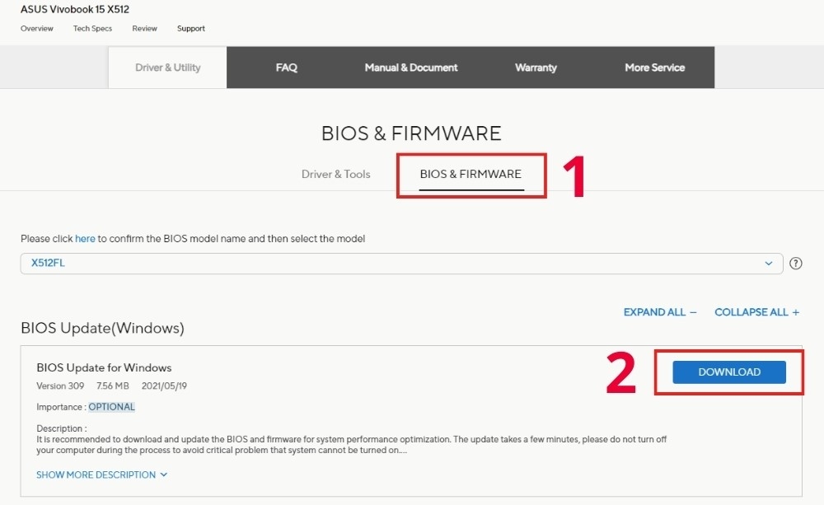Select the Driver & Utility tab
Viewport: 824px width, 505px height.
[x=167, y=68]
